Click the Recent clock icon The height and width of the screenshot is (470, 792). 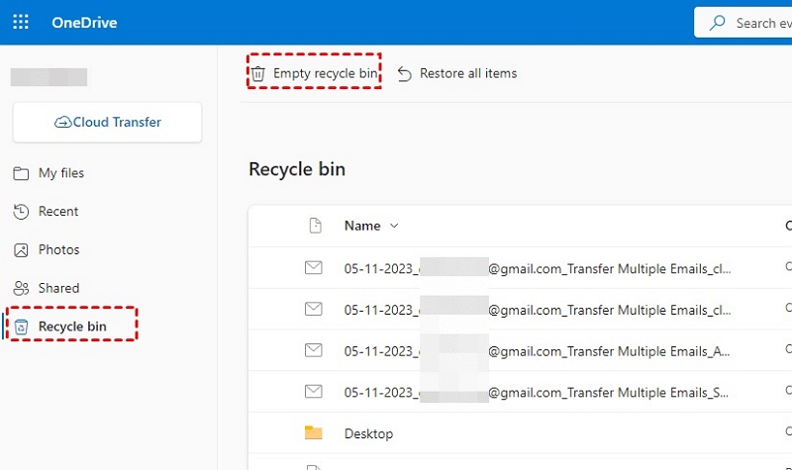point(21,212)
